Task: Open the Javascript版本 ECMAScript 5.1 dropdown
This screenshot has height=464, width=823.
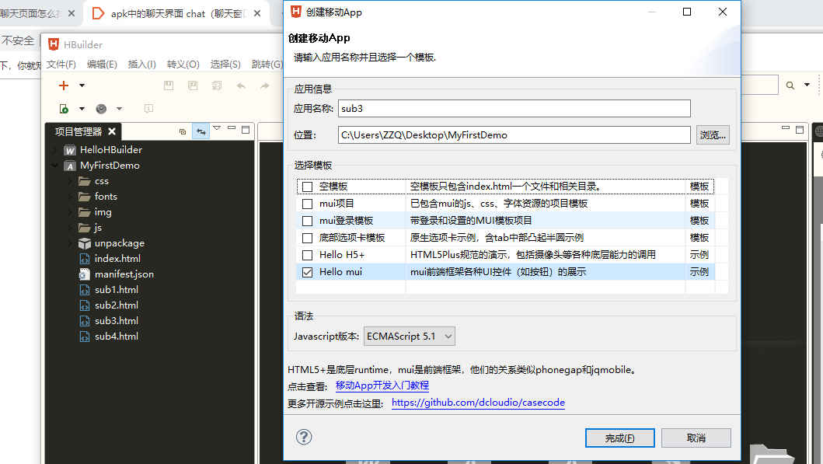Action: coord(410,336)
